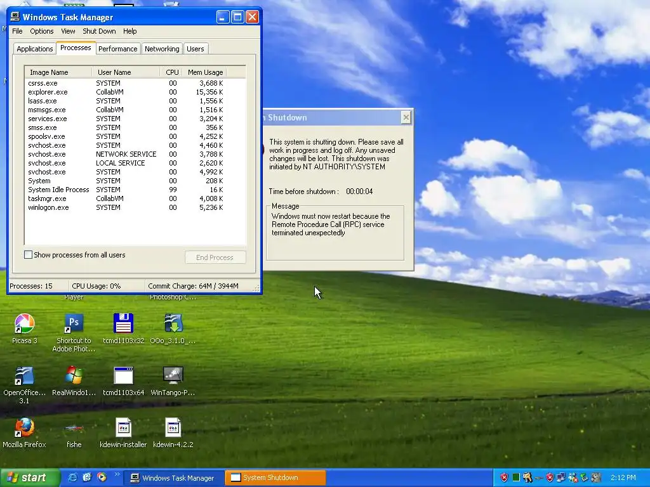Click the Show Desktop Quick Launch icon
This screenshot has width=650, height=487.
coord(87,477)
